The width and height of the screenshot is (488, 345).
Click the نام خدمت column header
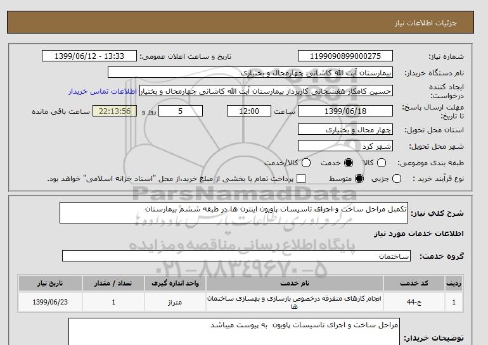point(295,283)
